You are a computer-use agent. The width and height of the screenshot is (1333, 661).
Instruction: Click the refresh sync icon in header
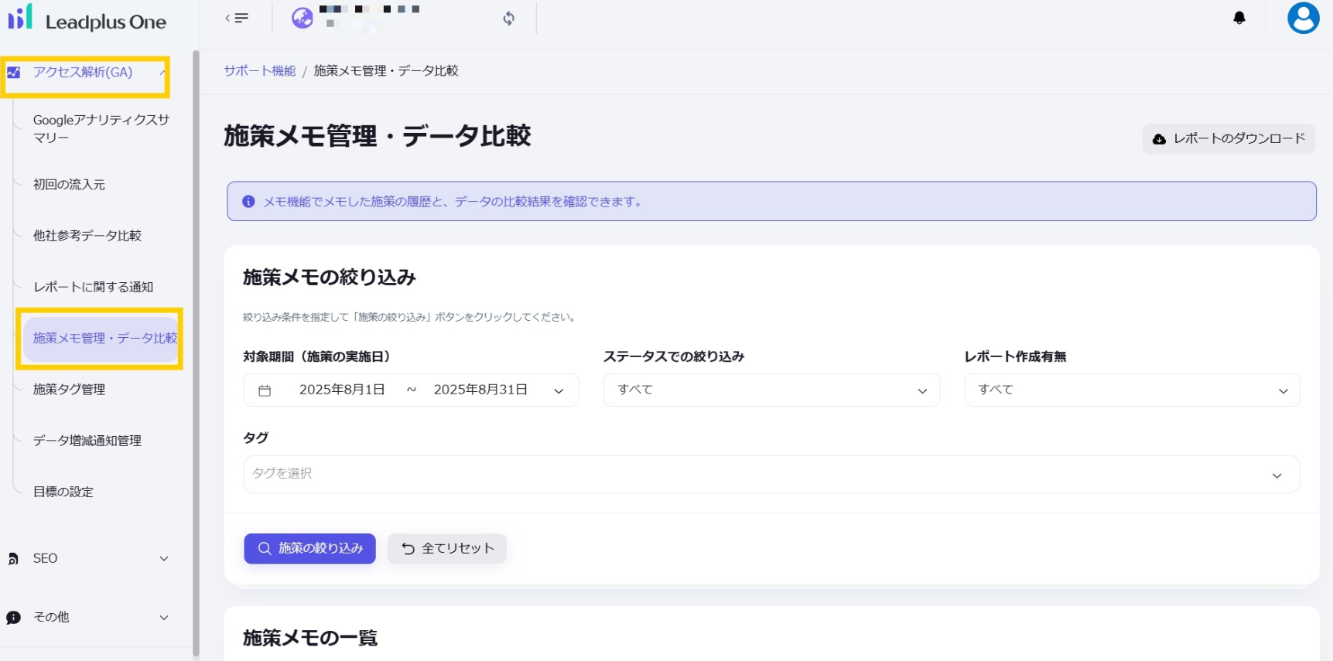[508, 19]
